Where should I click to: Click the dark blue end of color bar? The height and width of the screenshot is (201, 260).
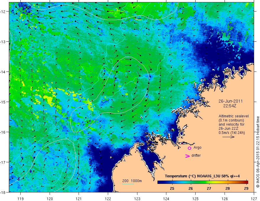tap(160, 182)
